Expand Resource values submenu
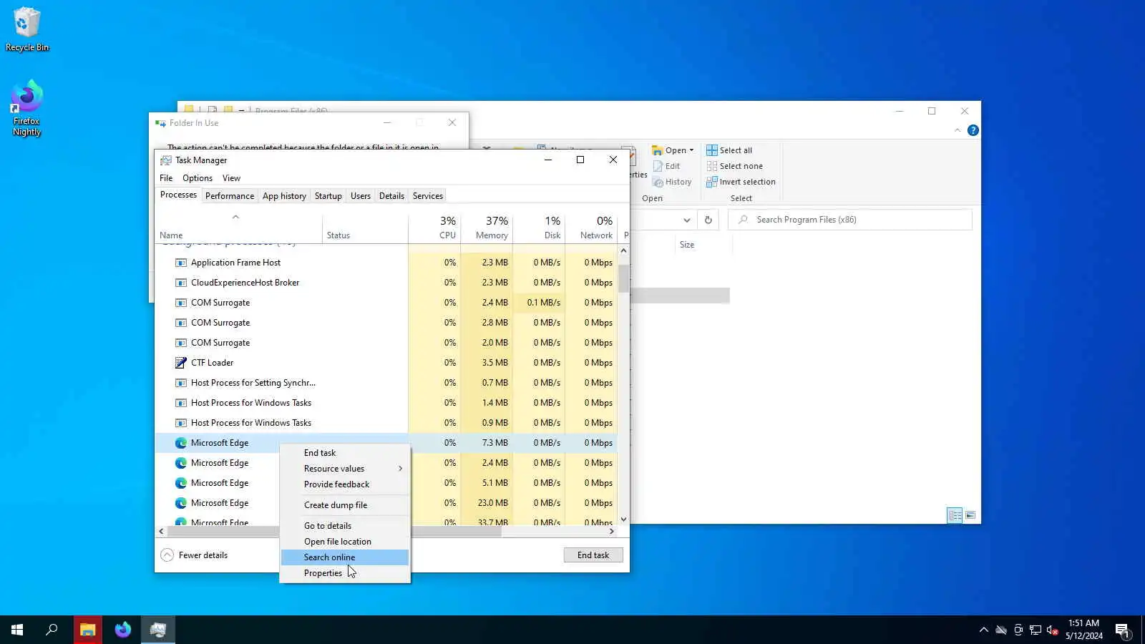The width and height of the screenshot is (1145, 644). click(345, 469)
